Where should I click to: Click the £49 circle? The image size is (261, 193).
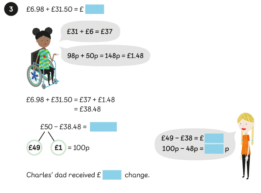34,148
